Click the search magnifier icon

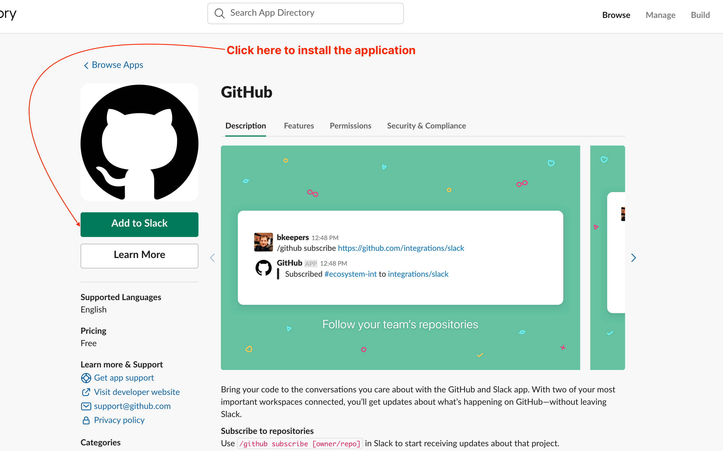pos(219,13)
